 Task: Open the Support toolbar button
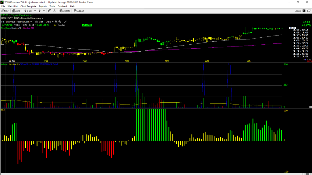click(x=79, y=11)
